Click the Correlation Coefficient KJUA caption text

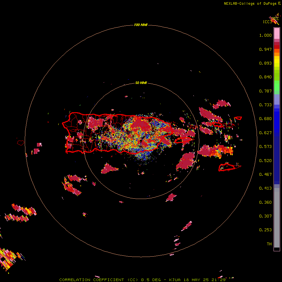pyautogui.click(x=142, y=280)
